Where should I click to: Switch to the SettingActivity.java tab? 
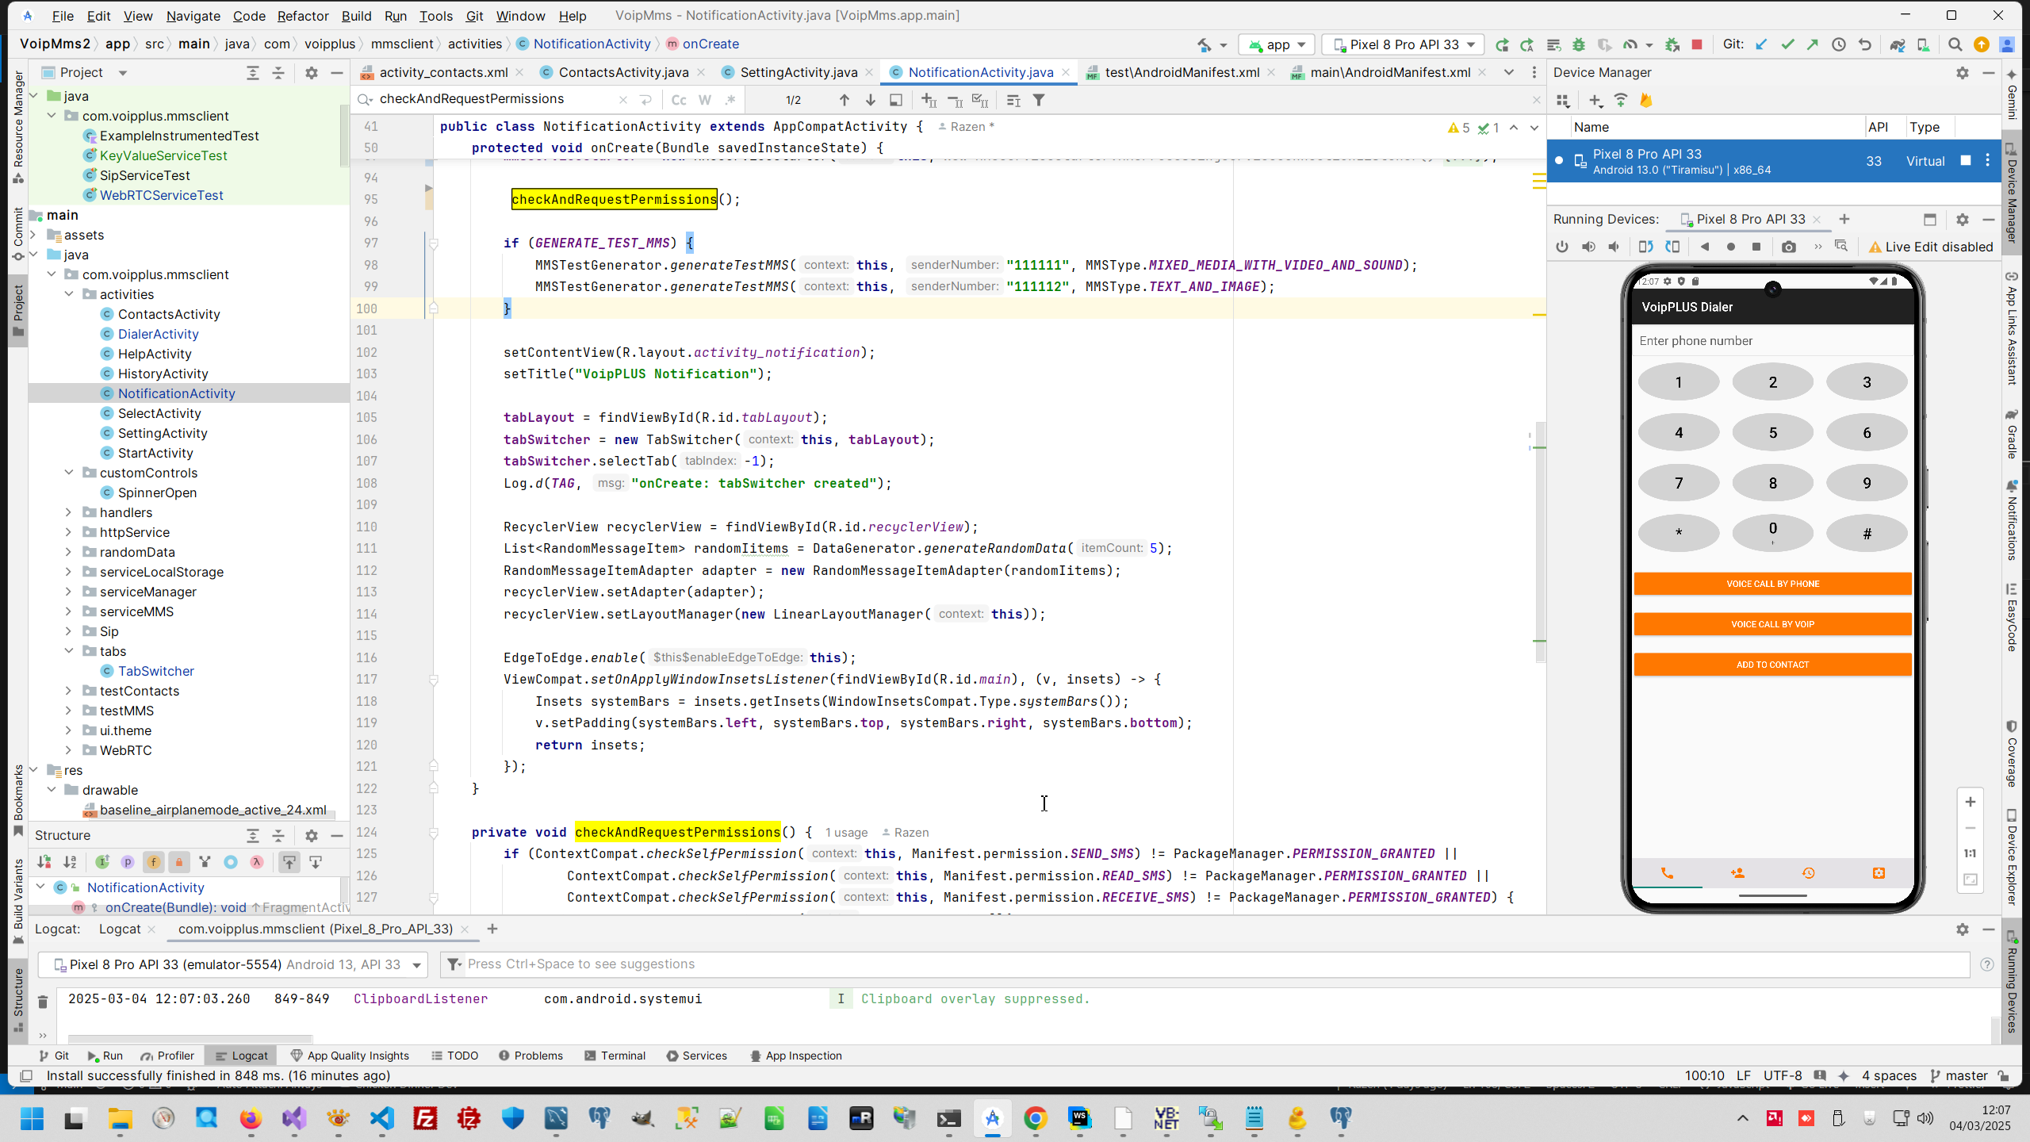coord(798,72)
